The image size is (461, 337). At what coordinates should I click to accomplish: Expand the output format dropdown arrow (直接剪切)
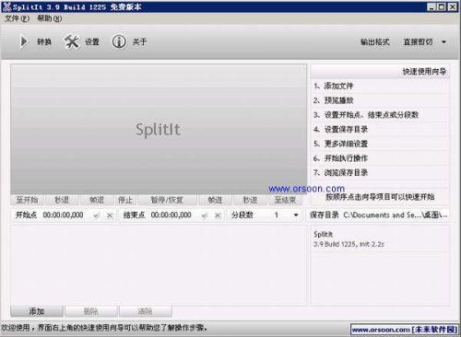[443, 41]
